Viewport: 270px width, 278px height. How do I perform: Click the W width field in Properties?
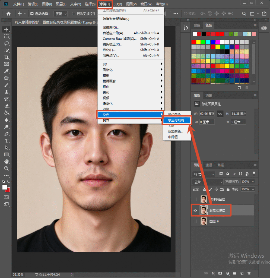(207, 114)
